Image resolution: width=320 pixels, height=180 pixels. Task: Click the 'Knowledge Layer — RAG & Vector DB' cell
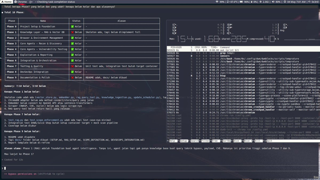42,32
